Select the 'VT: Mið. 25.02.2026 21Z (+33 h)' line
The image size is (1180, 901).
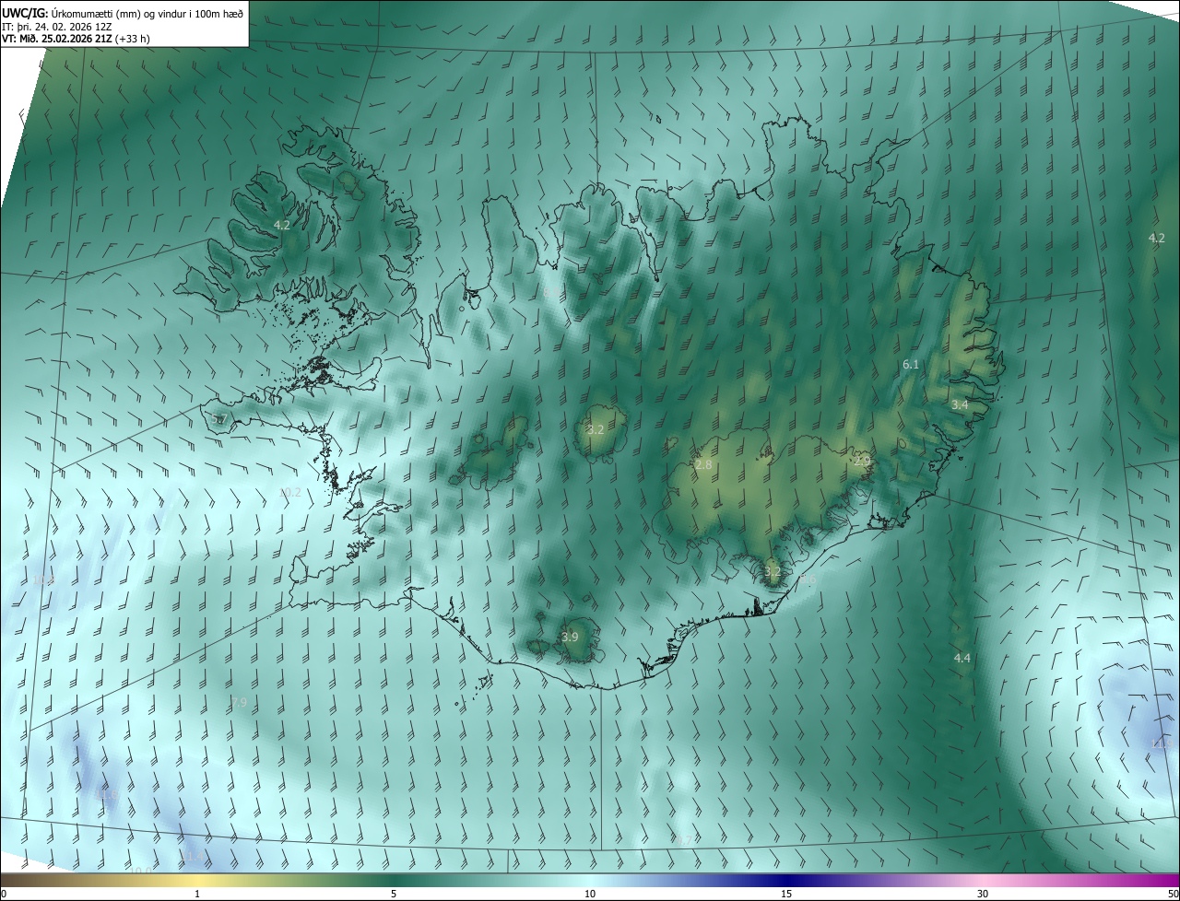click(76, 39)
